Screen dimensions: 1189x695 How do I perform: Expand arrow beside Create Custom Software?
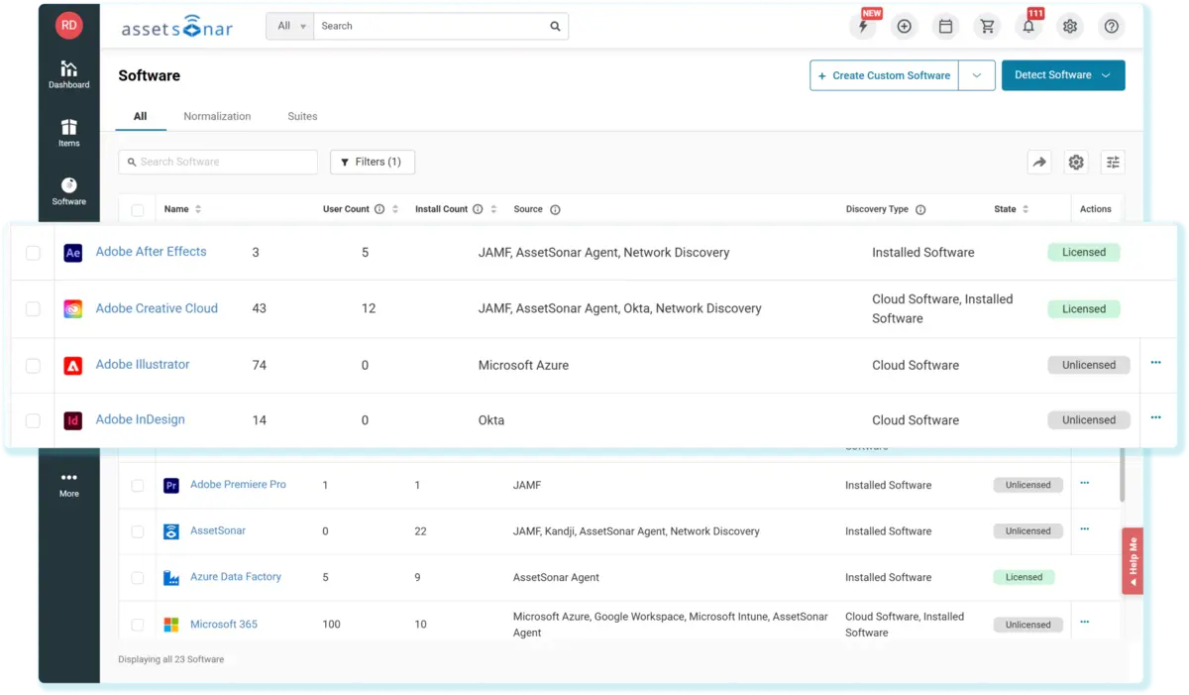click(x=977, y=75)
